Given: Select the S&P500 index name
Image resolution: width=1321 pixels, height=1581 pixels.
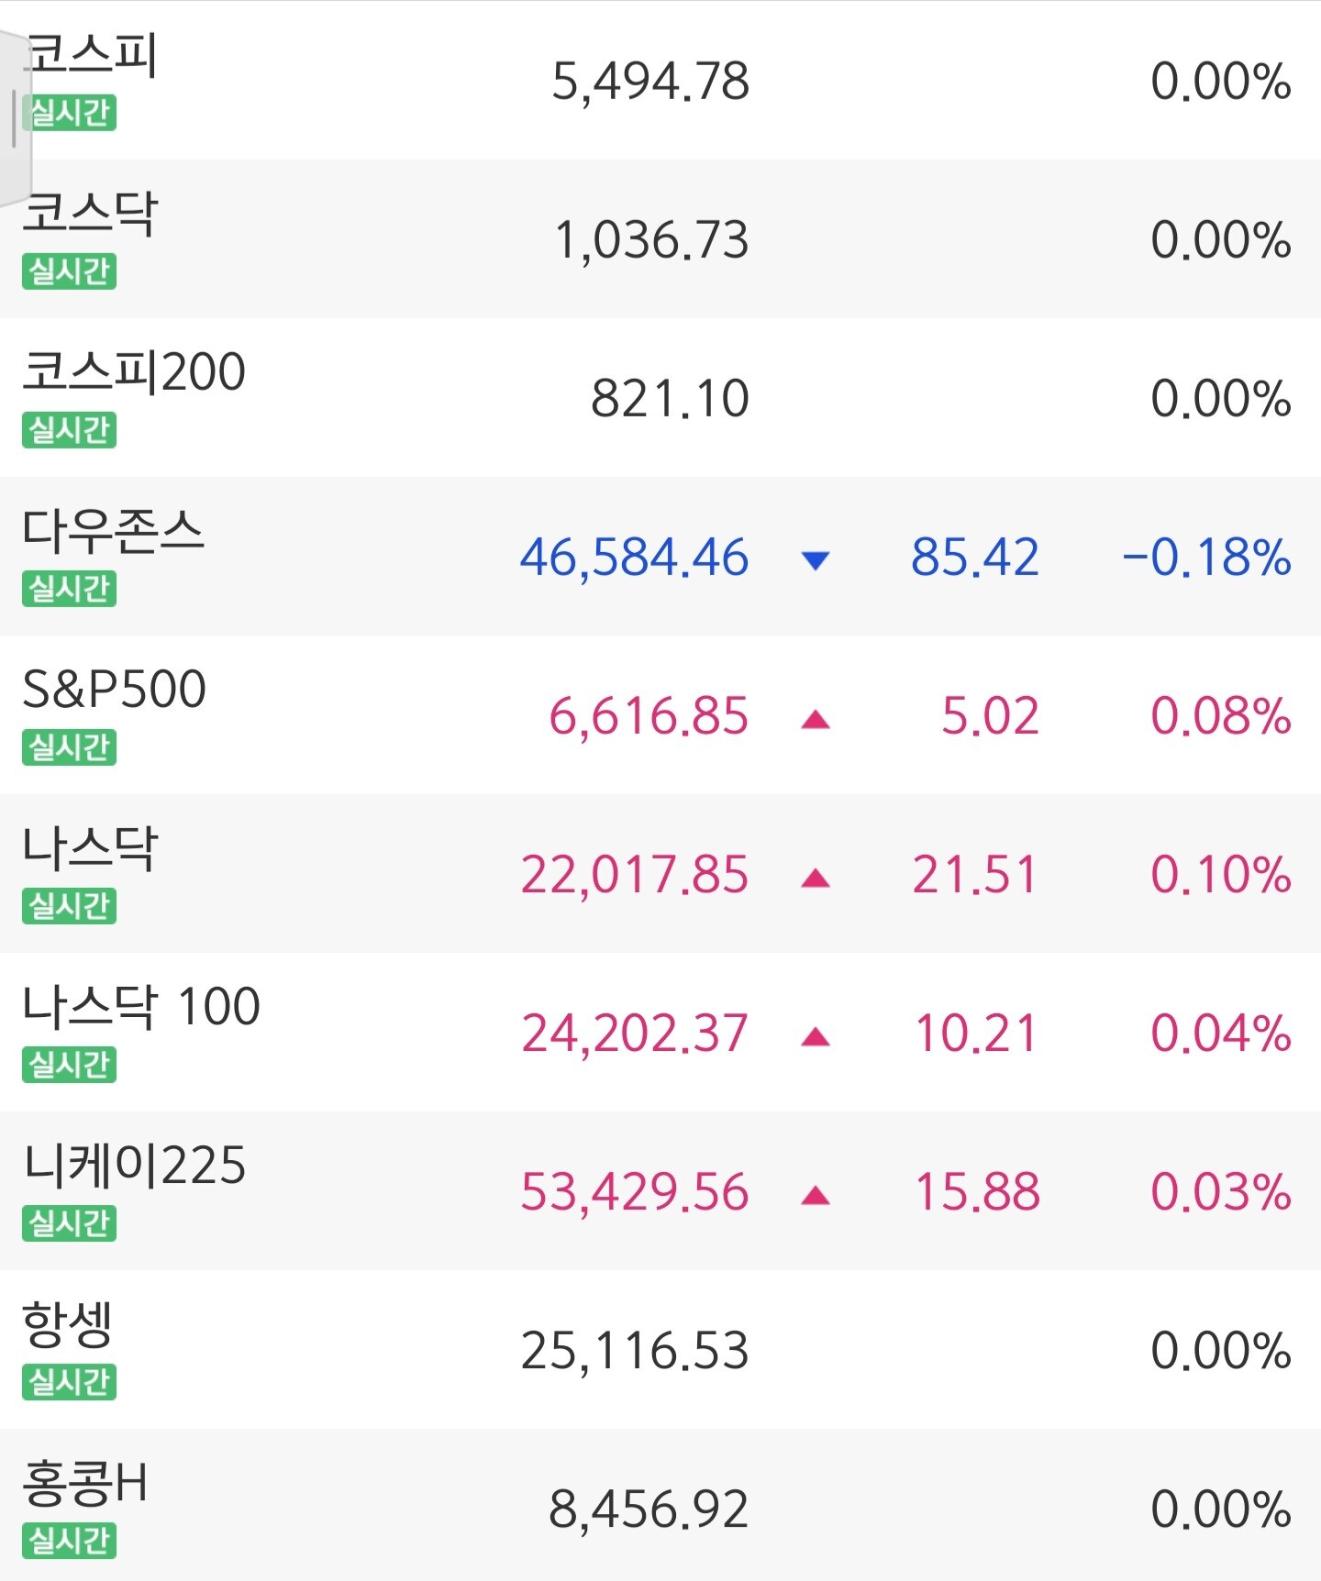Looking at the screenshot, I should [x=114, y=690].
